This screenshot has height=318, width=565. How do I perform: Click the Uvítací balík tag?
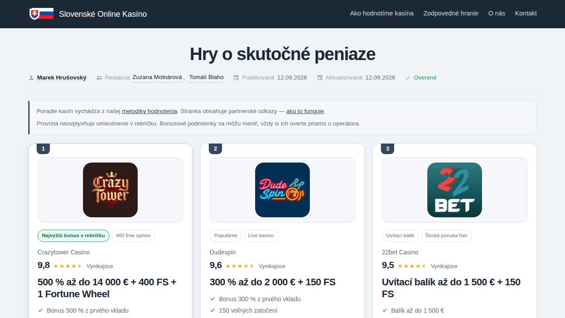click(x=400, y=236)
